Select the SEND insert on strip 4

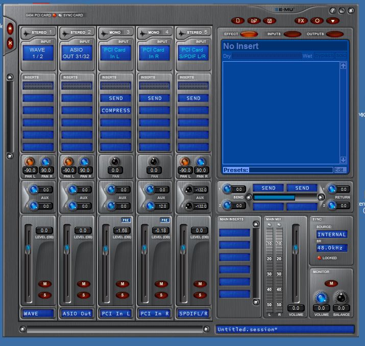click(154, 98)
